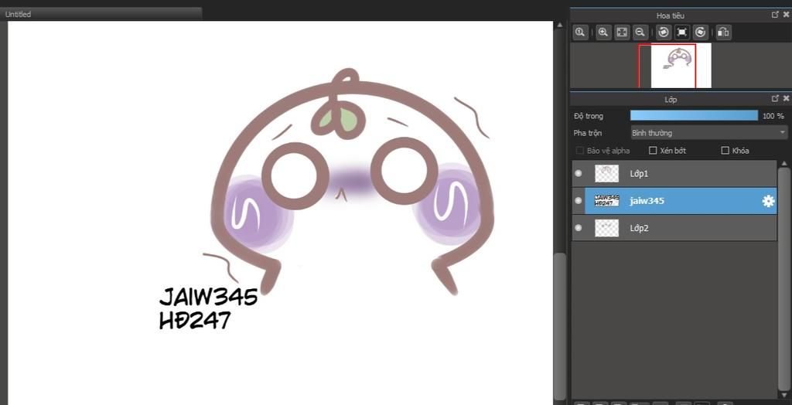Image resolution: width=792 pixels, height=405 pixels.
Task: Reset navigator zoom to 100% magnifier
Action: [580, 32]
